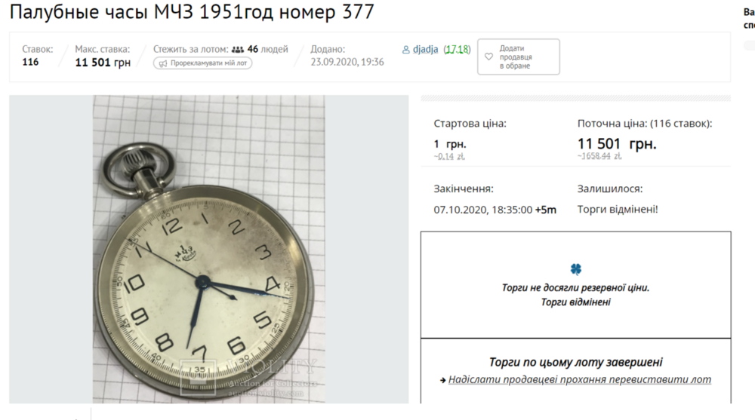Click the Violity watermark logo on the photo
The width and height of the screenshot is (755, 420).
coord(198,377)
